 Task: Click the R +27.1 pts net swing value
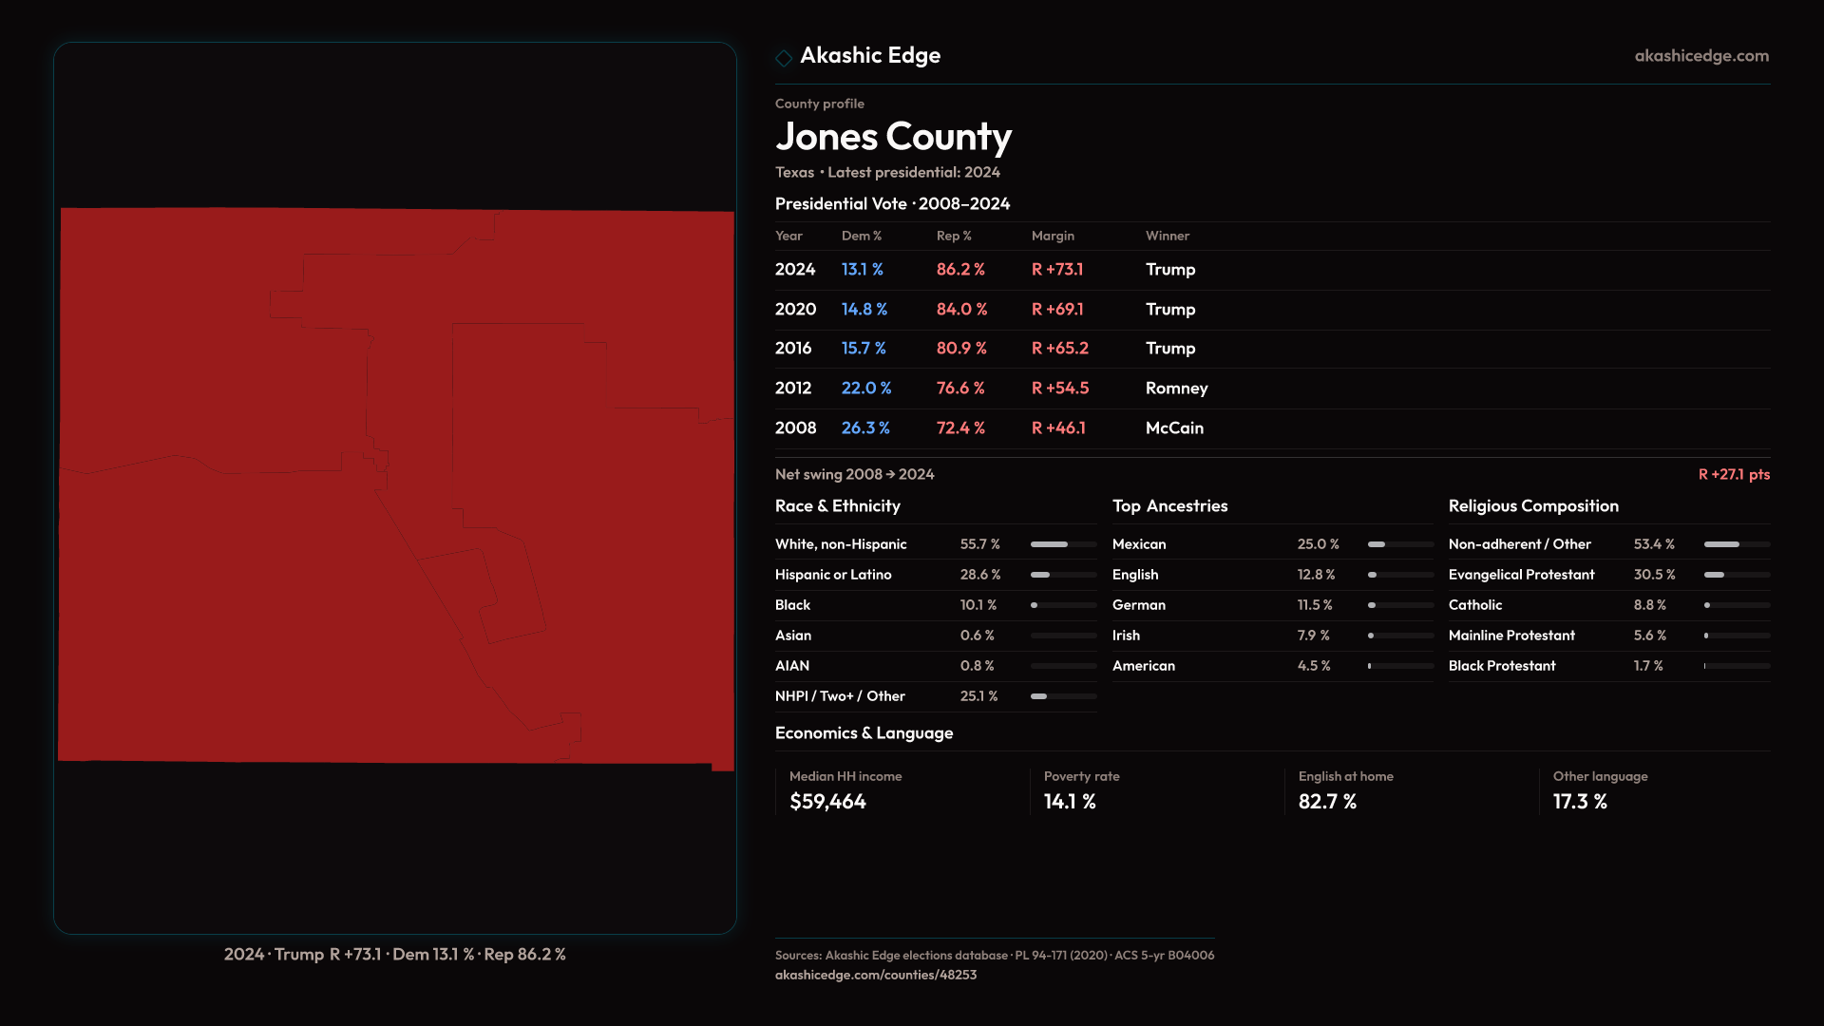coord(1733,474)
